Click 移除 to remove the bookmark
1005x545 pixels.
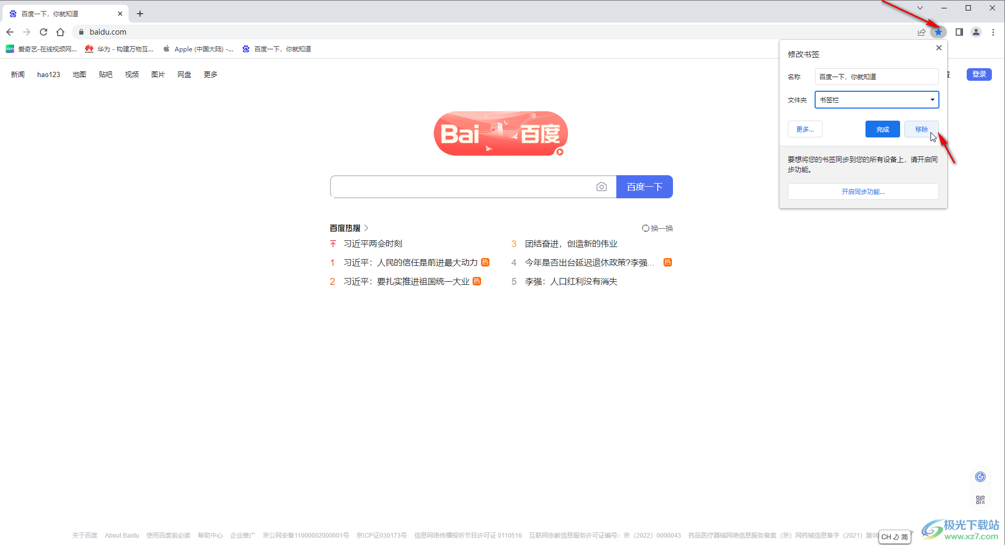click(922, 129)
